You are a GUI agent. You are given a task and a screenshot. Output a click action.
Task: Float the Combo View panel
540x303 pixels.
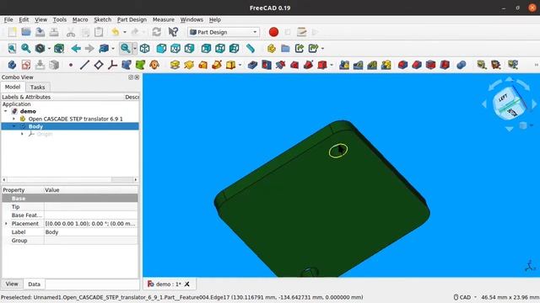coord(131,77)
